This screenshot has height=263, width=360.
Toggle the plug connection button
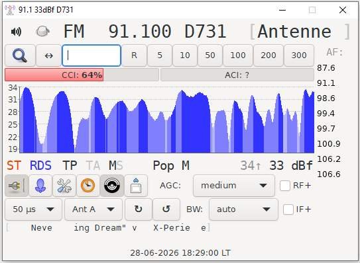(17, 186)
